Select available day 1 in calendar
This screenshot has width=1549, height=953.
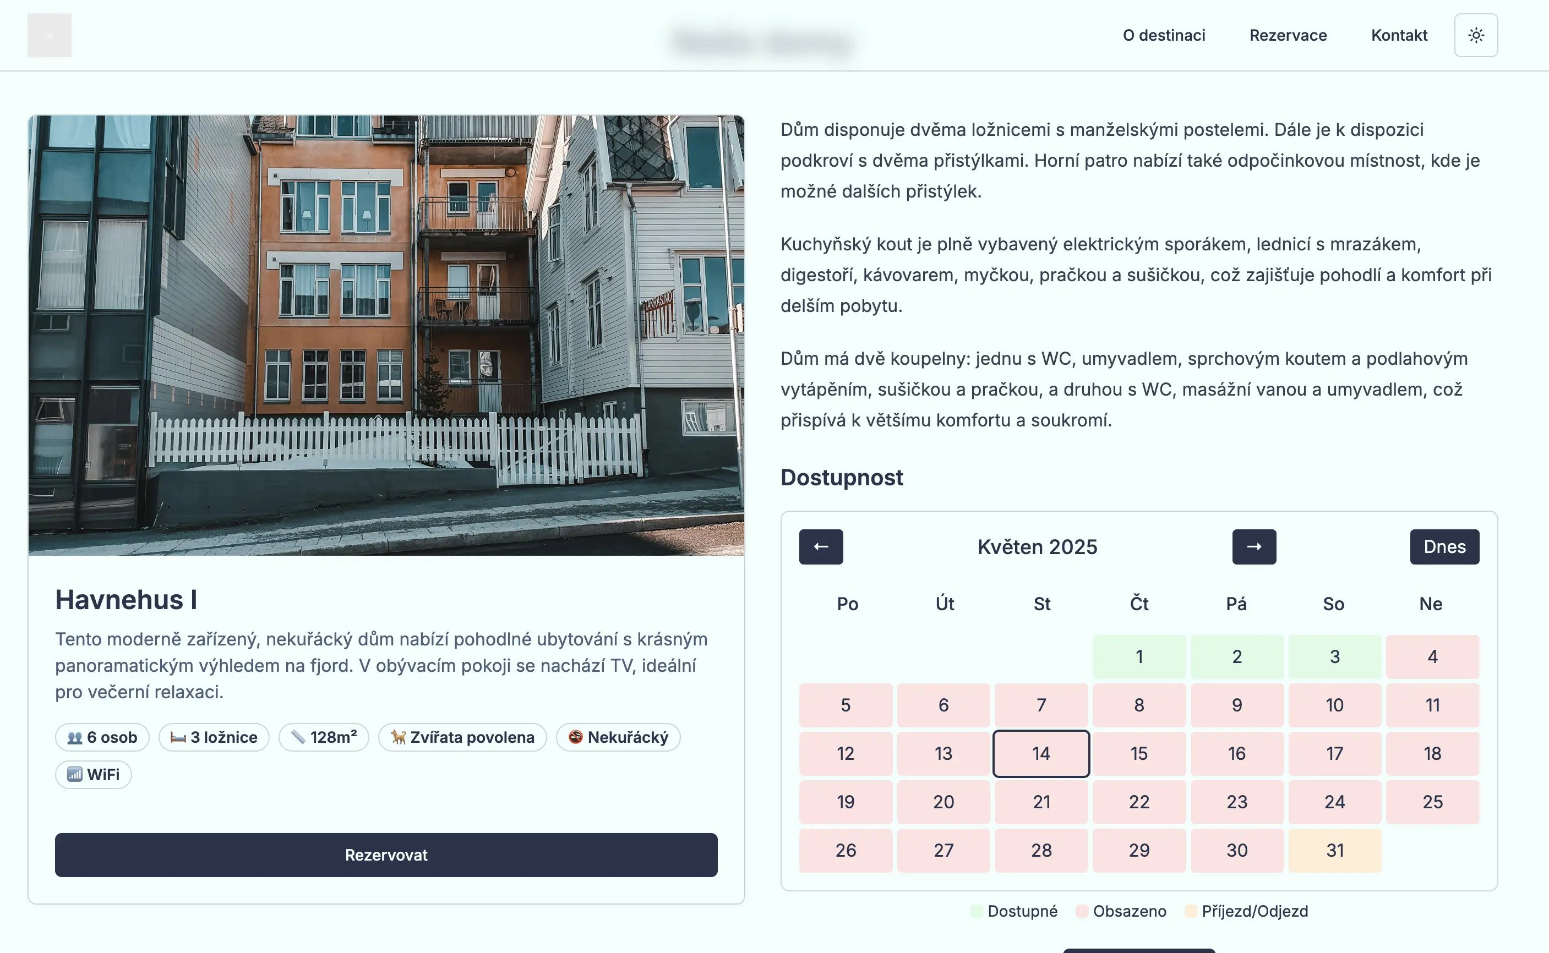pyautogui.click(x=1138, y=656)
